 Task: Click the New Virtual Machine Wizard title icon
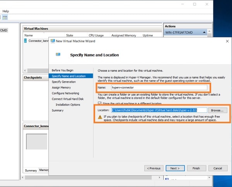click(53, 41)
